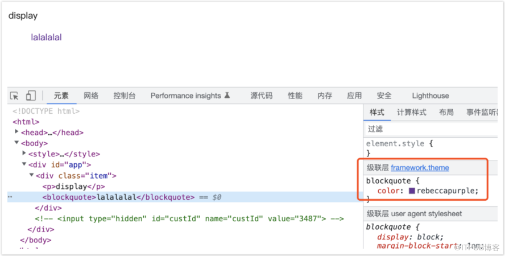Open the 安全 tab
This screenshot has height=256, width=505.
384,96
